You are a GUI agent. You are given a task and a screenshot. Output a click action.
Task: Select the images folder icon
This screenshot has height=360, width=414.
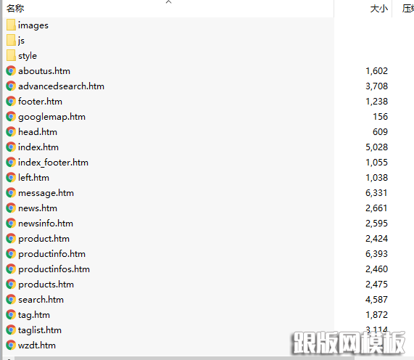[x=11, y=25]
